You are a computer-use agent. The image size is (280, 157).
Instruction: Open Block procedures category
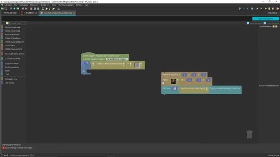pos(13,27)
